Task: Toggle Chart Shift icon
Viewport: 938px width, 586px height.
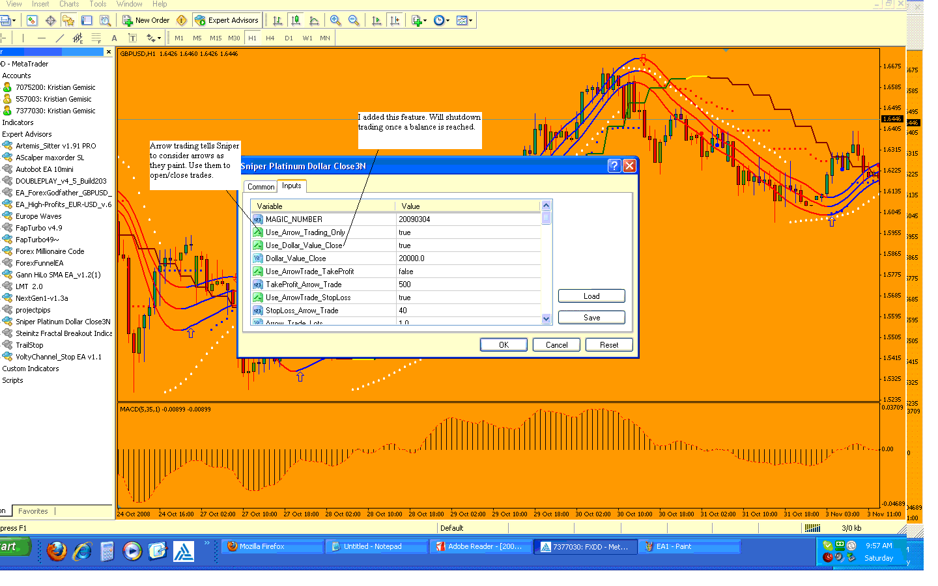Action: point(395,20)
